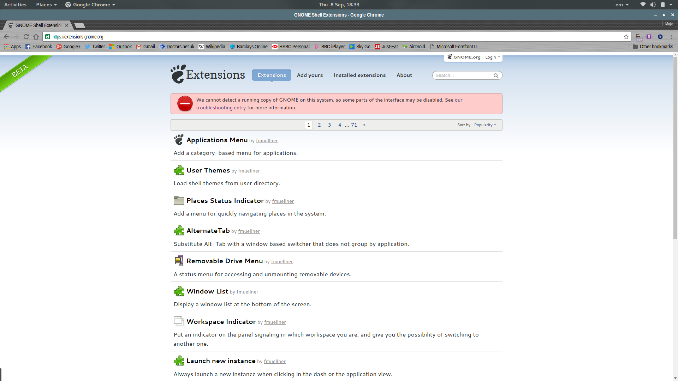Click the address bar URL

click(78, 37)
